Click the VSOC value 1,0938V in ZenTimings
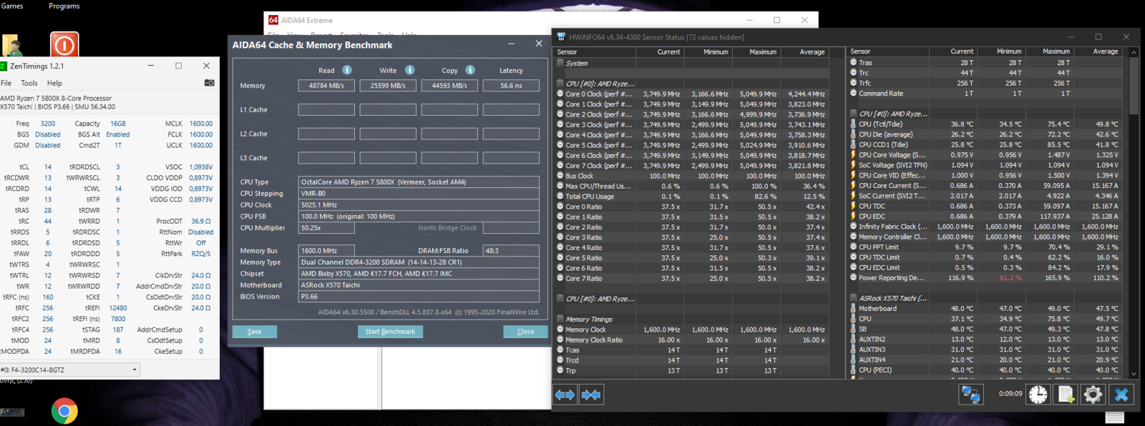The image size is (1145, 426). click(x=201, y=167)
